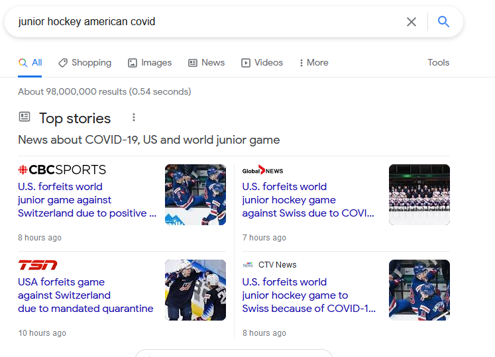Open the CBC Sports story thumbnail
The height and width of the screenshot is (357, 495).
point(195,195)
